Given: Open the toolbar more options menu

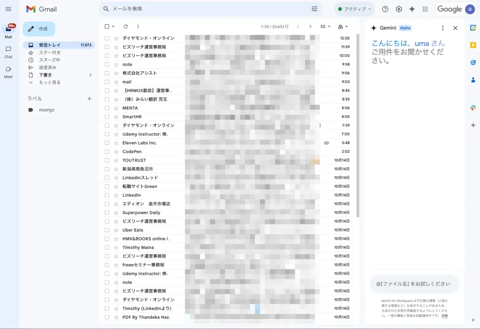Looking at the screenshot, I should coord(138,26).
